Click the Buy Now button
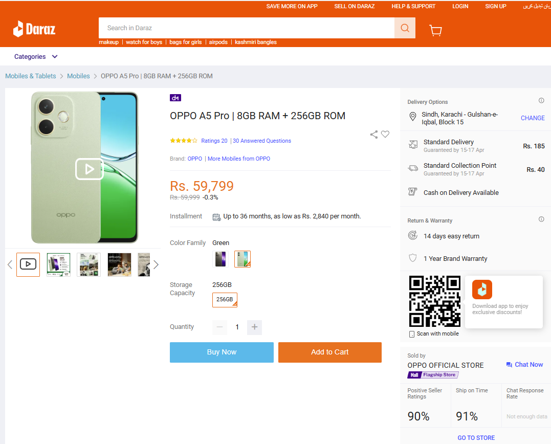This screenshot has width=551, height=444. point(222,352)
